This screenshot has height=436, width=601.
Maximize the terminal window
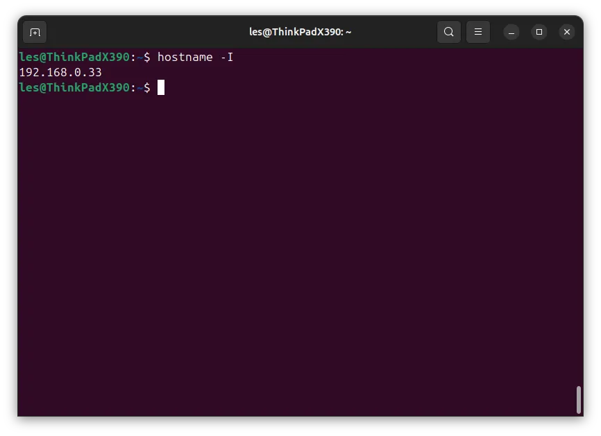click(x=539, y=32)
